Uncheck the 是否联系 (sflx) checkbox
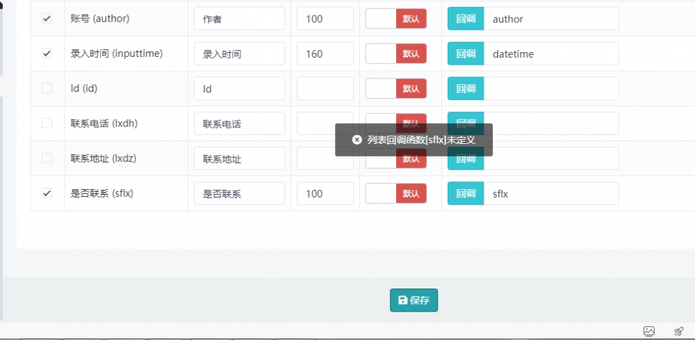The height and width of the screenshot is (340, 695). 47,193
